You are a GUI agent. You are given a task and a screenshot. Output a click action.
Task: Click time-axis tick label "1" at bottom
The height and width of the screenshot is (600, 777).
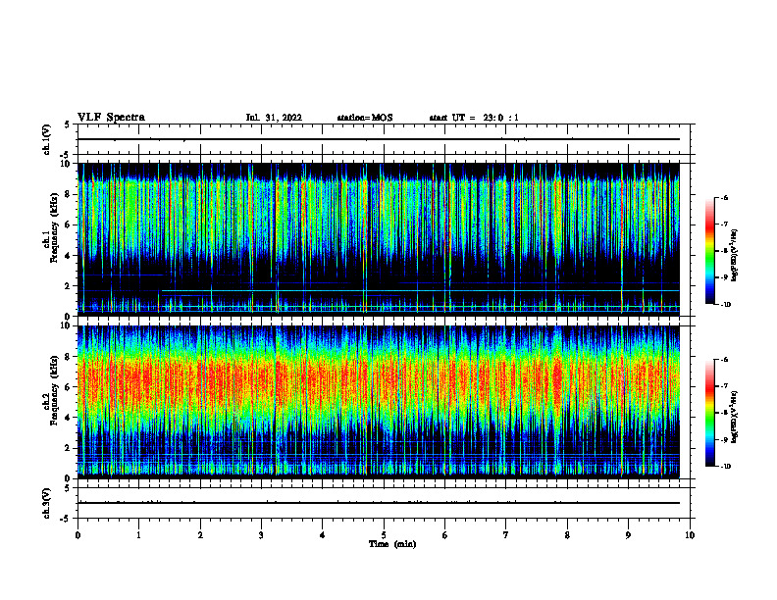pos(138,535)
